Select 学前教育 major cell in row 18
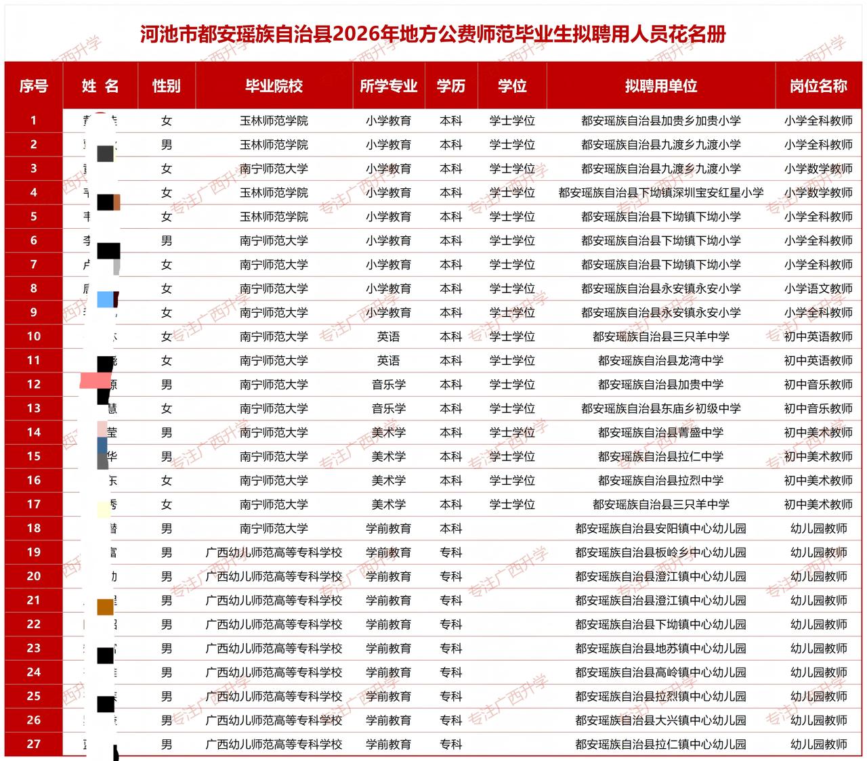Image resolution: width=867 pixels, height=761 pixels. click(x=389, y=528)
